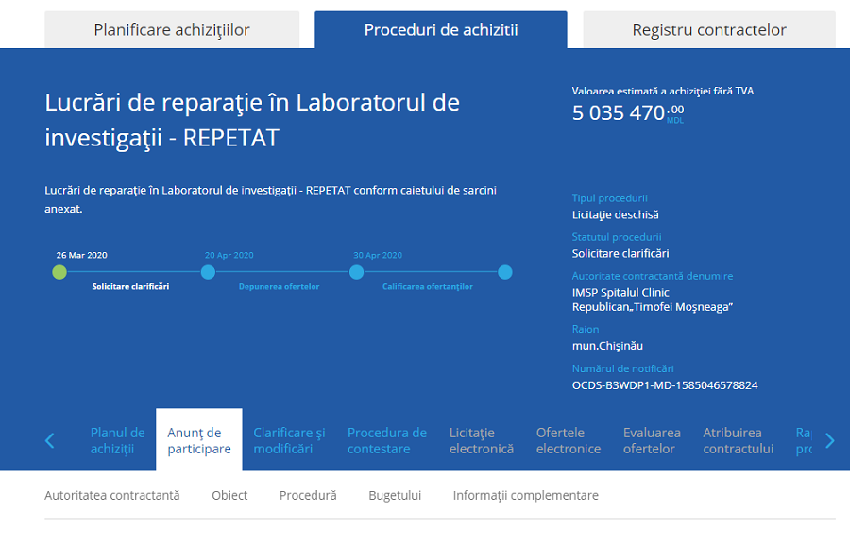Jump to the Autoritatea contractantă section
The height and width of the screenshot is (546, 850).
112,495
